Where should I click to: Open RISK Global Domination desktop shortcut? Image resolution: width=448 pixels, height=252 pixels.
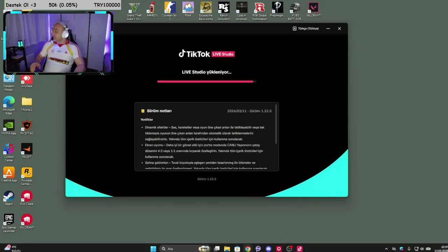point(260,12)
